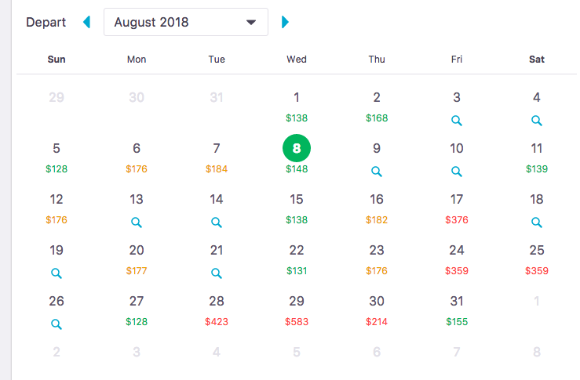Image resolution: width=580 pixels, height=380 pixels.
Task: Pick August 28 with $423 fare
Action: pyautogui.click(x=217, y=310)
